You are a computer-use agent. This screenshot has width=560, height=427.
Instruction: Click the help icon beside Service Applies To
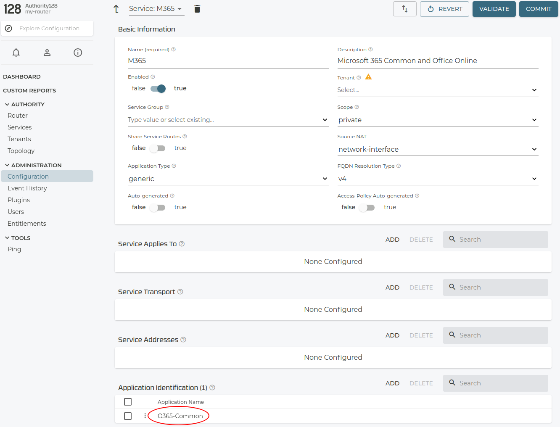tap(182, 244)
